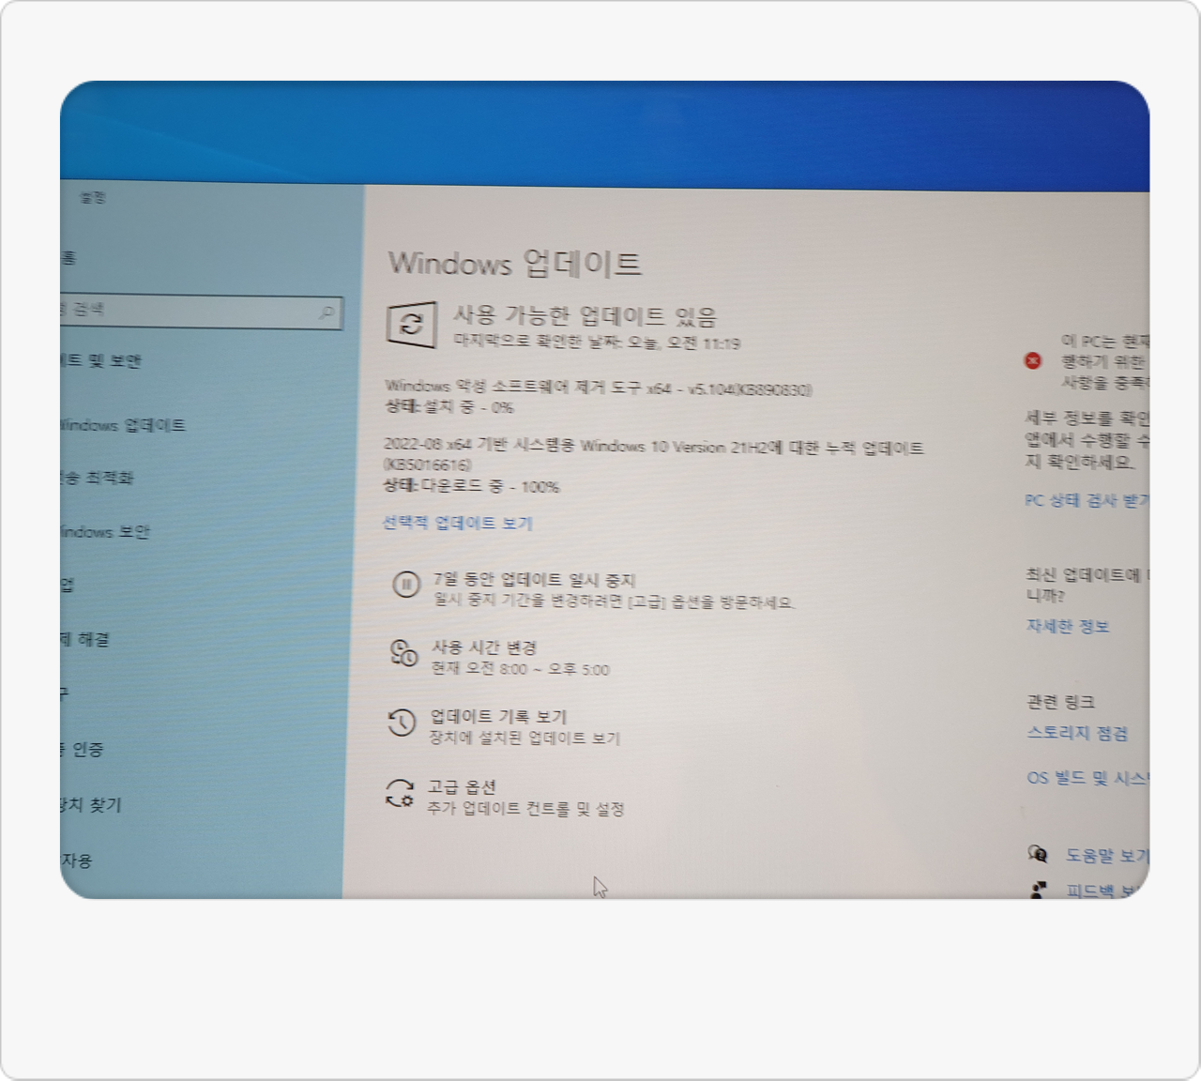Click the update refresh status icon
This screenshot has height=1081, width=1201.
pos(411,326)
